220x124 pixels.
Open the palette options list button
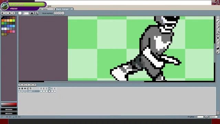pyautogui.click(x=13, y=13)
